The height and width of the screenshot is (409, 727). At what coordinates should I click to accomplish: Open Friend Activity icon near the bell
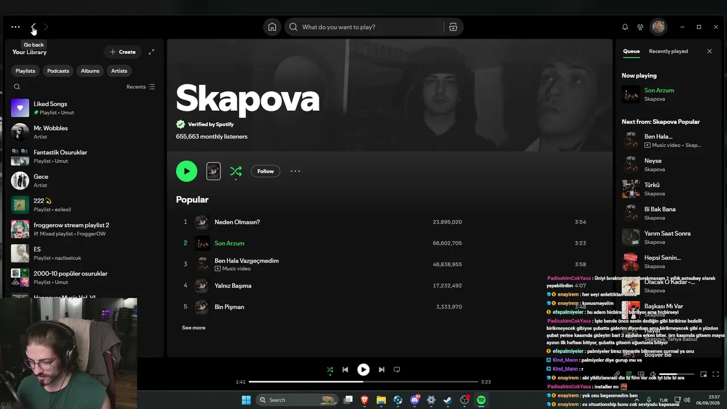click(x=640, y=27)
